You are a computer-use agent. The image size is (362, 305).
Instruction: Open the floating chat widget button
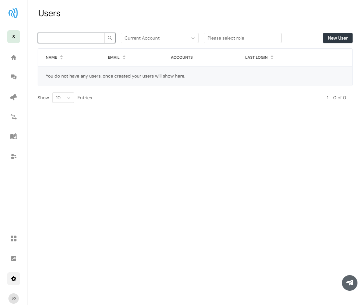click(350, 283)
